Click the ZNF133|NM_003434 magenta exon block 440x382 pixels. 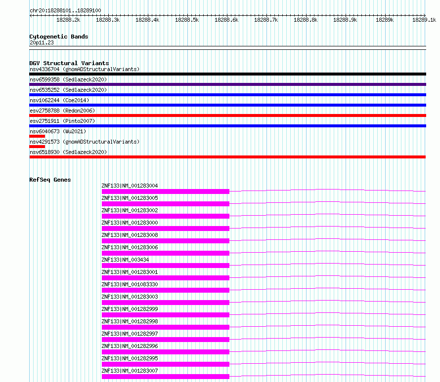click(166, 266)
